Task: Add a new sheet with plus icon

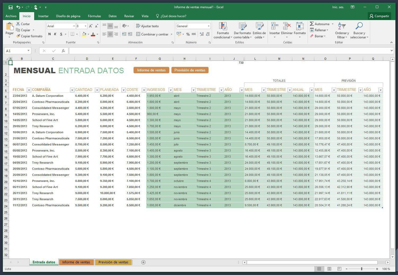Action: pyautogui.click(x=143, y=262)
